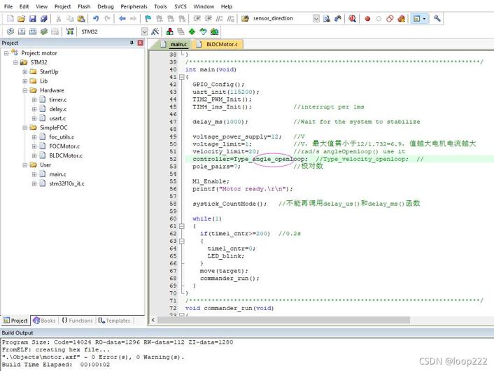This screenshot has width=494, height=371.
Task: Comment the selection icon
Action: click(219, 19)
